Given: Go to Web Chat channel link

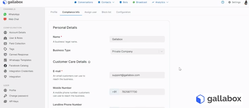Looking at the screenshot, I should click(14, 19).
